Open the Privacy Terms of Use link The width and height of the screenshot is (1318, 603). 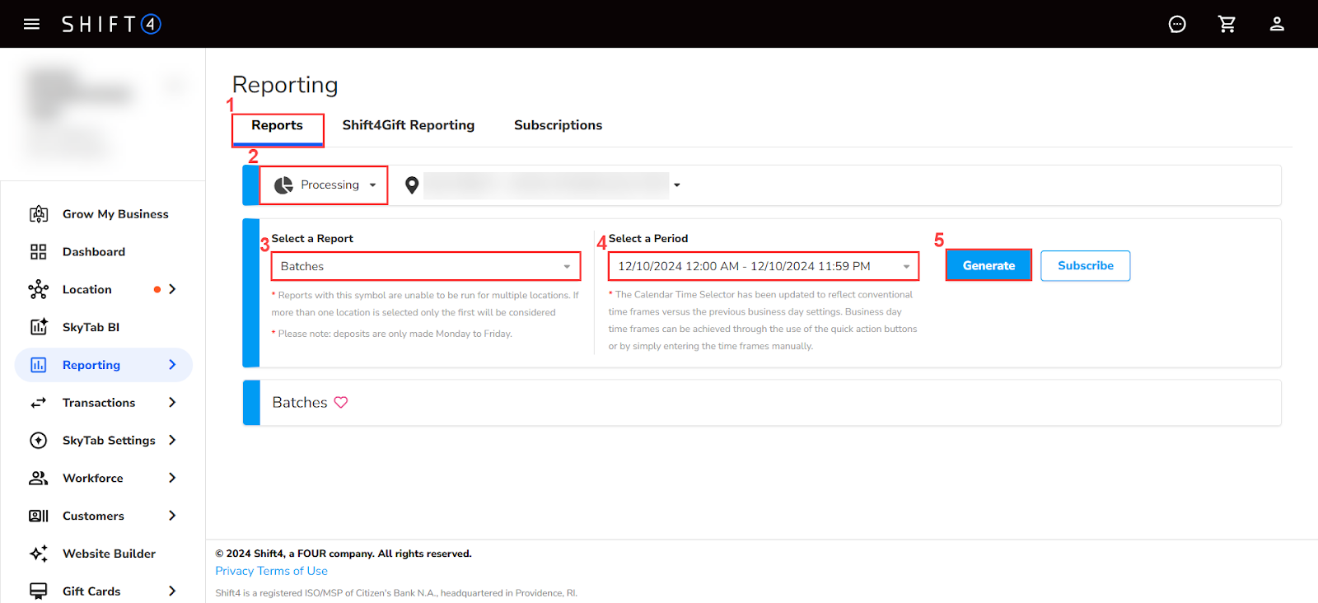pyautogui.click(x=272, y=571)
